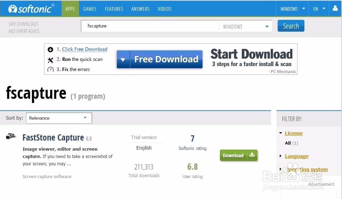Open the Sort by Relevance dropdown
This screenshot has width=342, height=199.
point(59,118)
